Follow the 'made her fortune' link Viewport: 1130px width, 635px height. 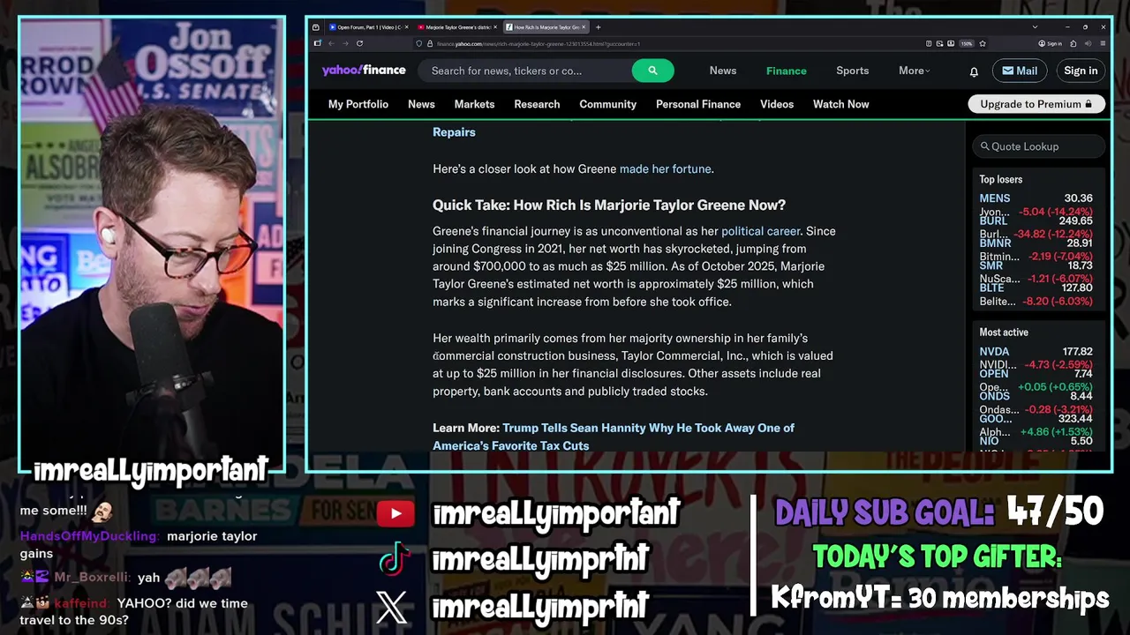(665, 168)
